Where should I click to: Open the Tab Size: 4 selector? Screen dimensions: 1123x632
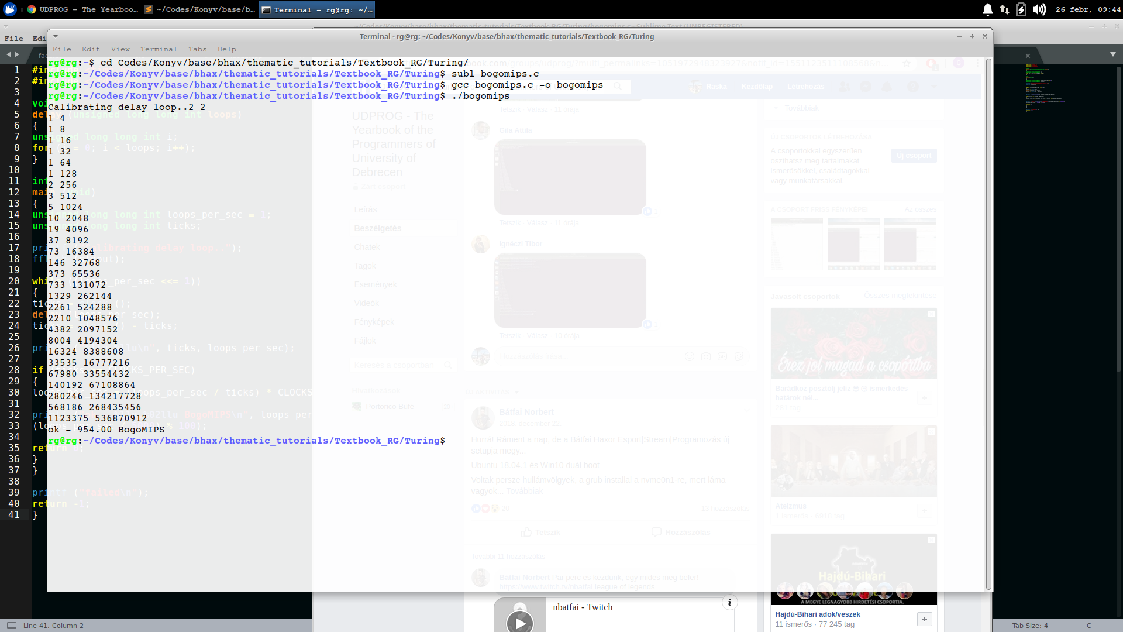pos(1029,625)
